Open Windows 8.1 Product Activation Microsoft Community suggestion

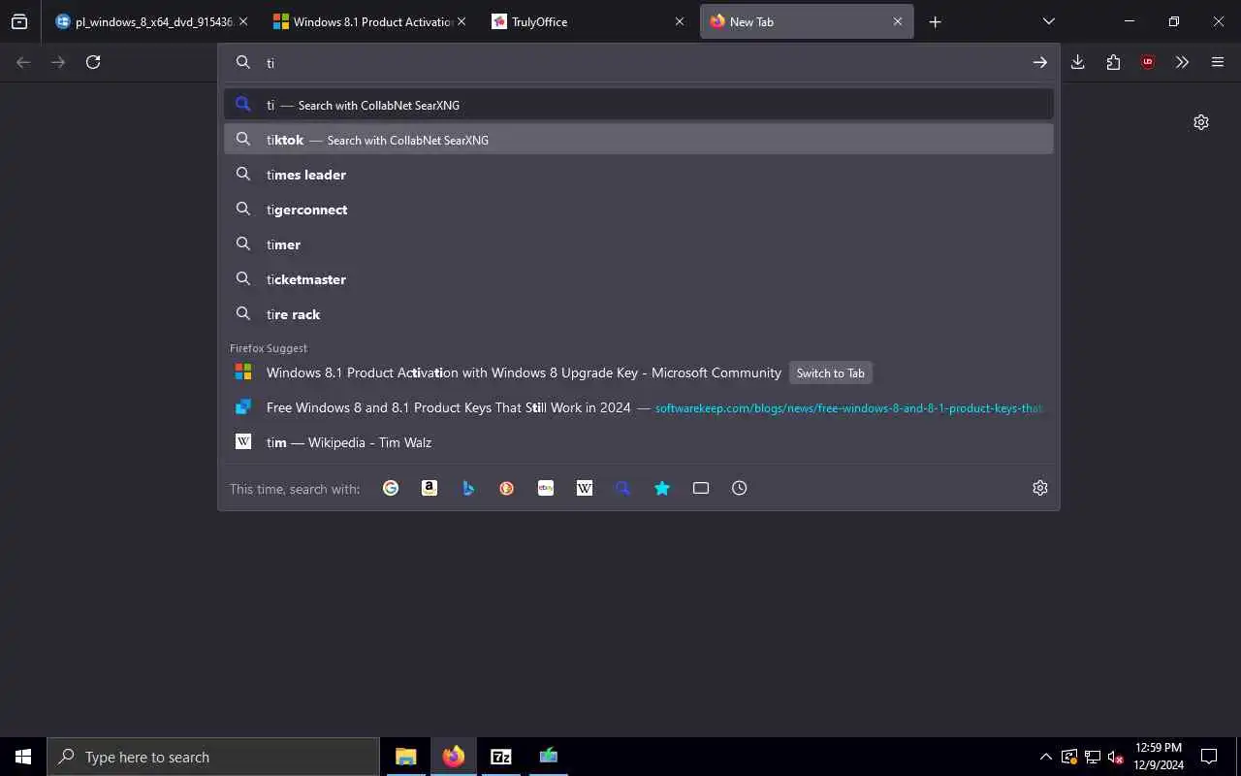point(639,372)
